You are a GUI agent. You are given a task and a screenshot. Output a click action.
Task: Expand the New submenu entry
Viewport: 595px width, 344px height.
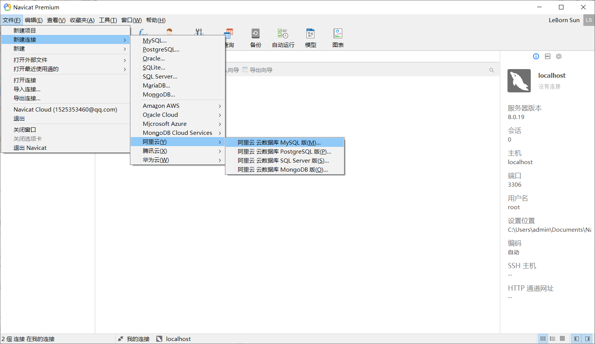coord(66,49)
